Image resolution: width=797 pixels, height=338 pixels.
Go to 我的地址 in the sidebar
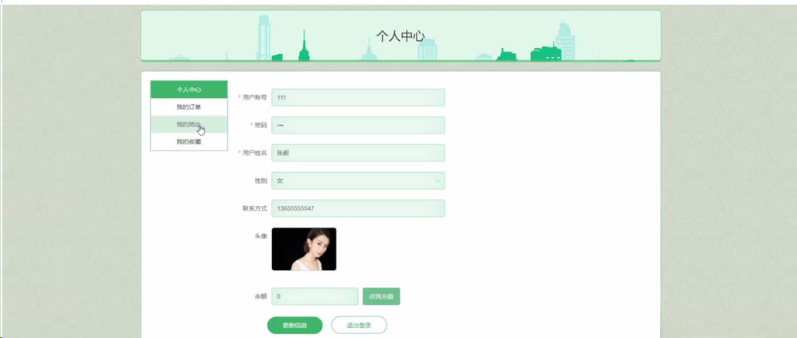(x=189, y=124)
